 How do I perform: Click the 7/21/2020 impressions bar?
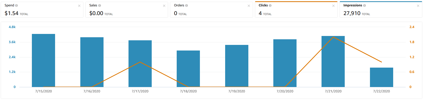pyautogui.click(x=333, y=61)
